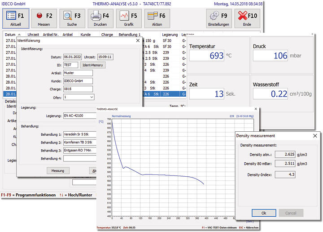Image resolution: width=323 pixels, height=232 pixels.
Task: Select the Kunde field with IDECO GmbH
Action: [x=78, y=81]
